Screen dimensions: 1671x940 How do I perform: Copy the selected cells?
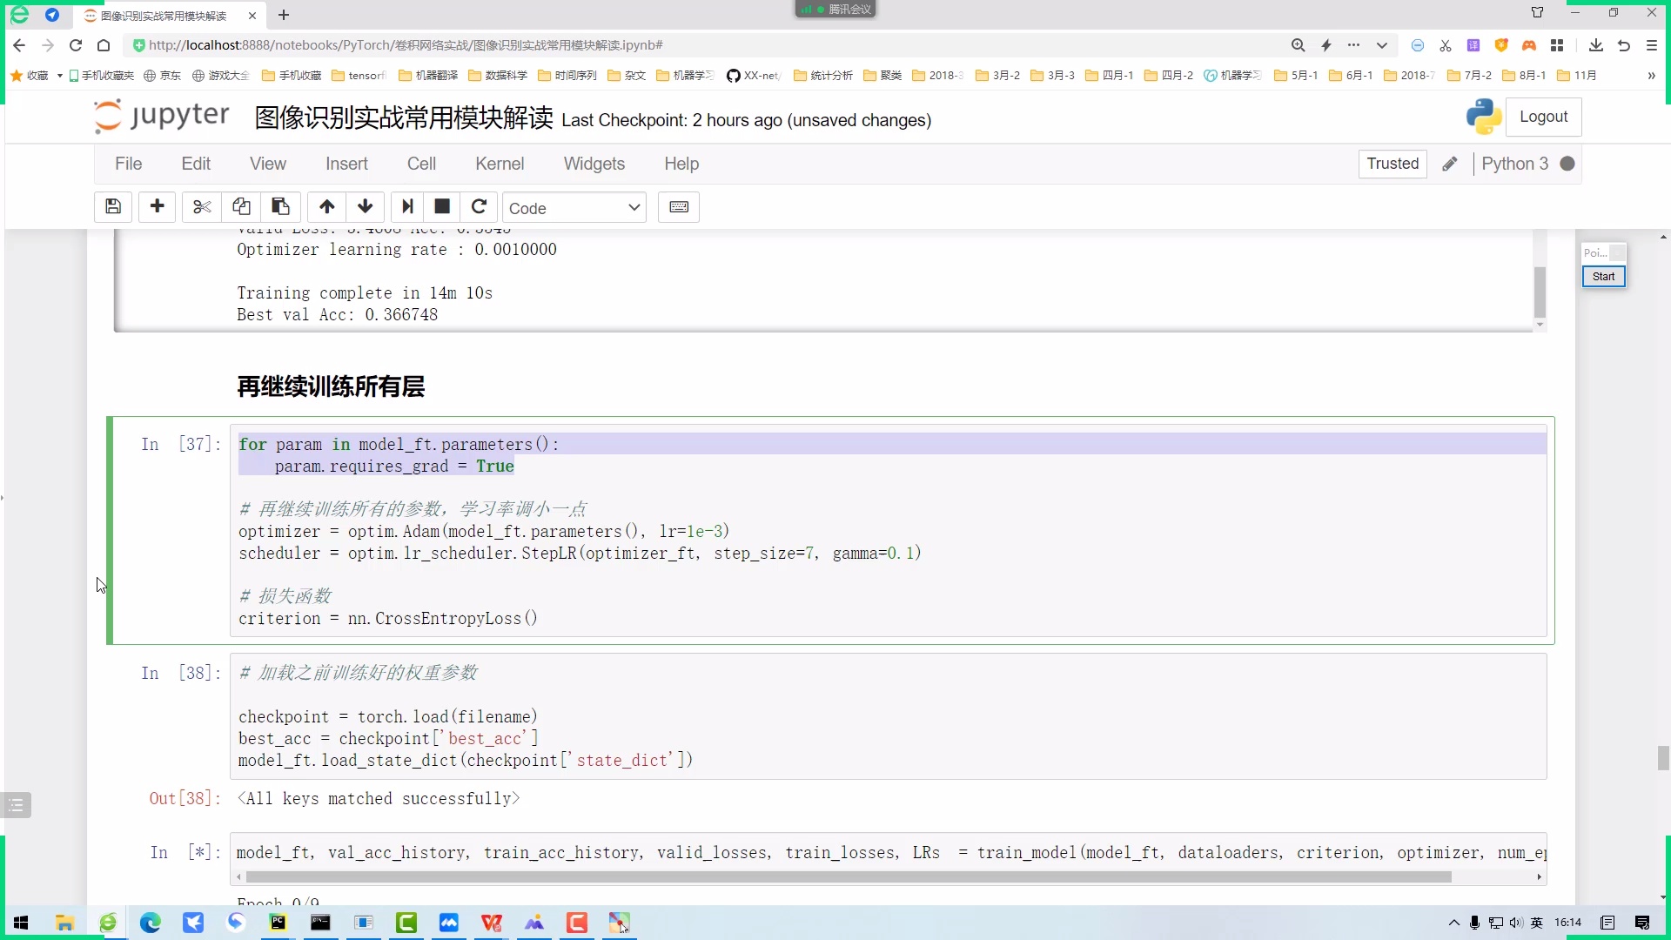click(241, 207)
